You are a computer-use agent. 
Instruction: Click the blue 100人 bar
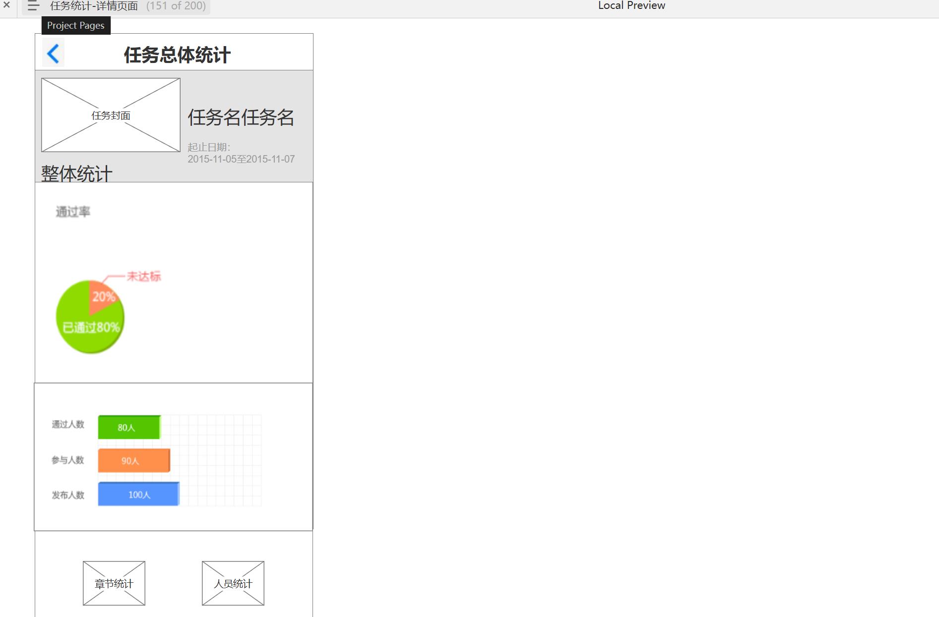tap(138, 494)
